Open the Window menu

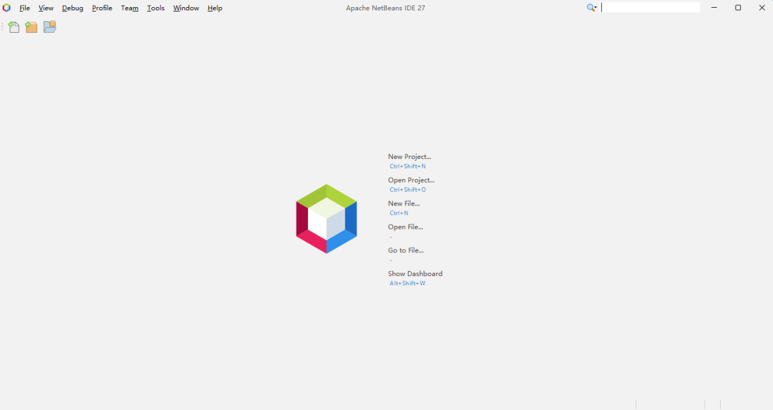pyautogui.click(x=186, y=8)
